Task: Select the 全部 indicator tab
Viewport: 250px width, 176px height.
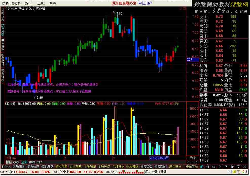Action: (24, 162)
